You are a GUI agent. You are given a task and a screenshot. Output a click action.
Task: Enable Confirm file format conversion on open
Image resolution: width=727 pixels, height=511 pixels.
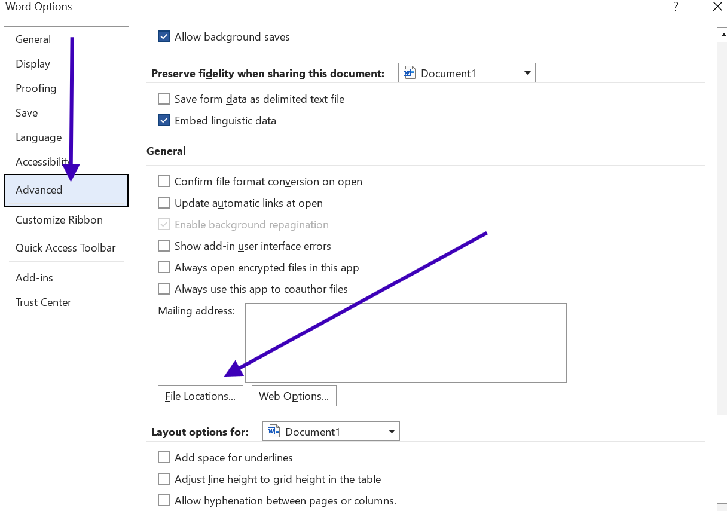164,182
